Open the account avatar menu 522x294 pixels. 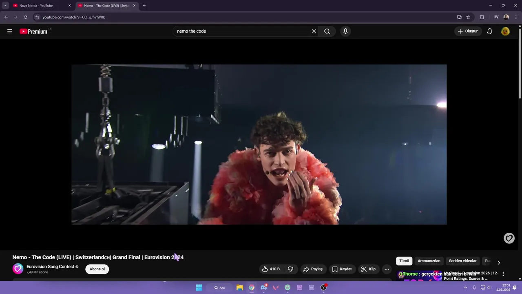tap(505, 31)
